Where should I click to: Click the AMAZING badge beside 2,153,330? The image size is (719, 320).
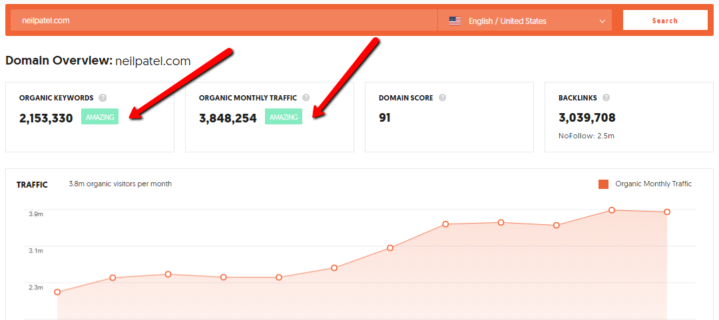[100, 117]
